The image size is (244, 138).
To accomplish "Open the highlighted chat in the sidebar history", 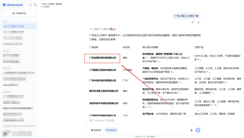I will [19, 26].
